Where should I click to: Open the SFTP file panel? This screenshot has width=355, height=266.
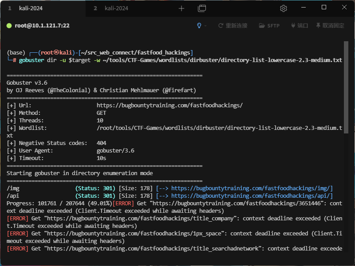click(x=269, y=26)
